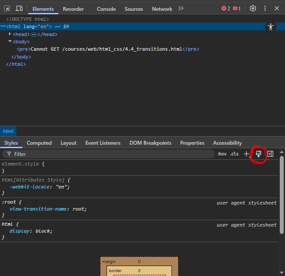Toggle the .cls element classes pane

pyautogui.click(x=234, y=154)
